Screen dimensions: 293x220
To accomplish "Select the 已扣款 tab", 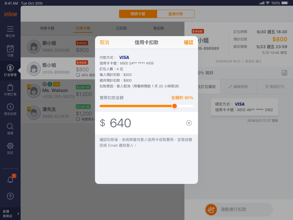I will pyautogui.click(x=121, y=28).
